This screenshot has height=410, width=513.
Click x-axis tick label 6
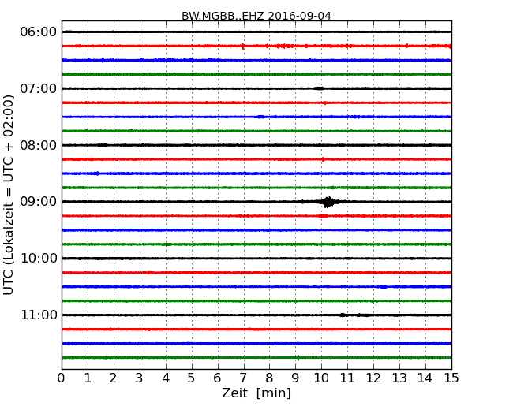pyautogui.click(x=217, y=378)
